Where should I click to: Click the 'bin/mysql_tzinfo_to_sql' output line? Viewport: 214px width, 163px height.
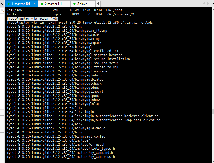coord(63,67)
